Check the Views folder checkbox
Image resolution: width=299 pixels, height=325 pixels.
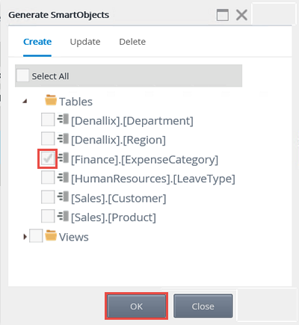pos(36,236)
